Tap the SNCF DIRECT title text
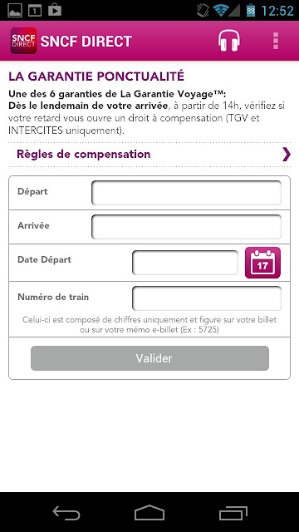Screen dimensions: 299x532 pyautogui.click(x=86, y=42)
